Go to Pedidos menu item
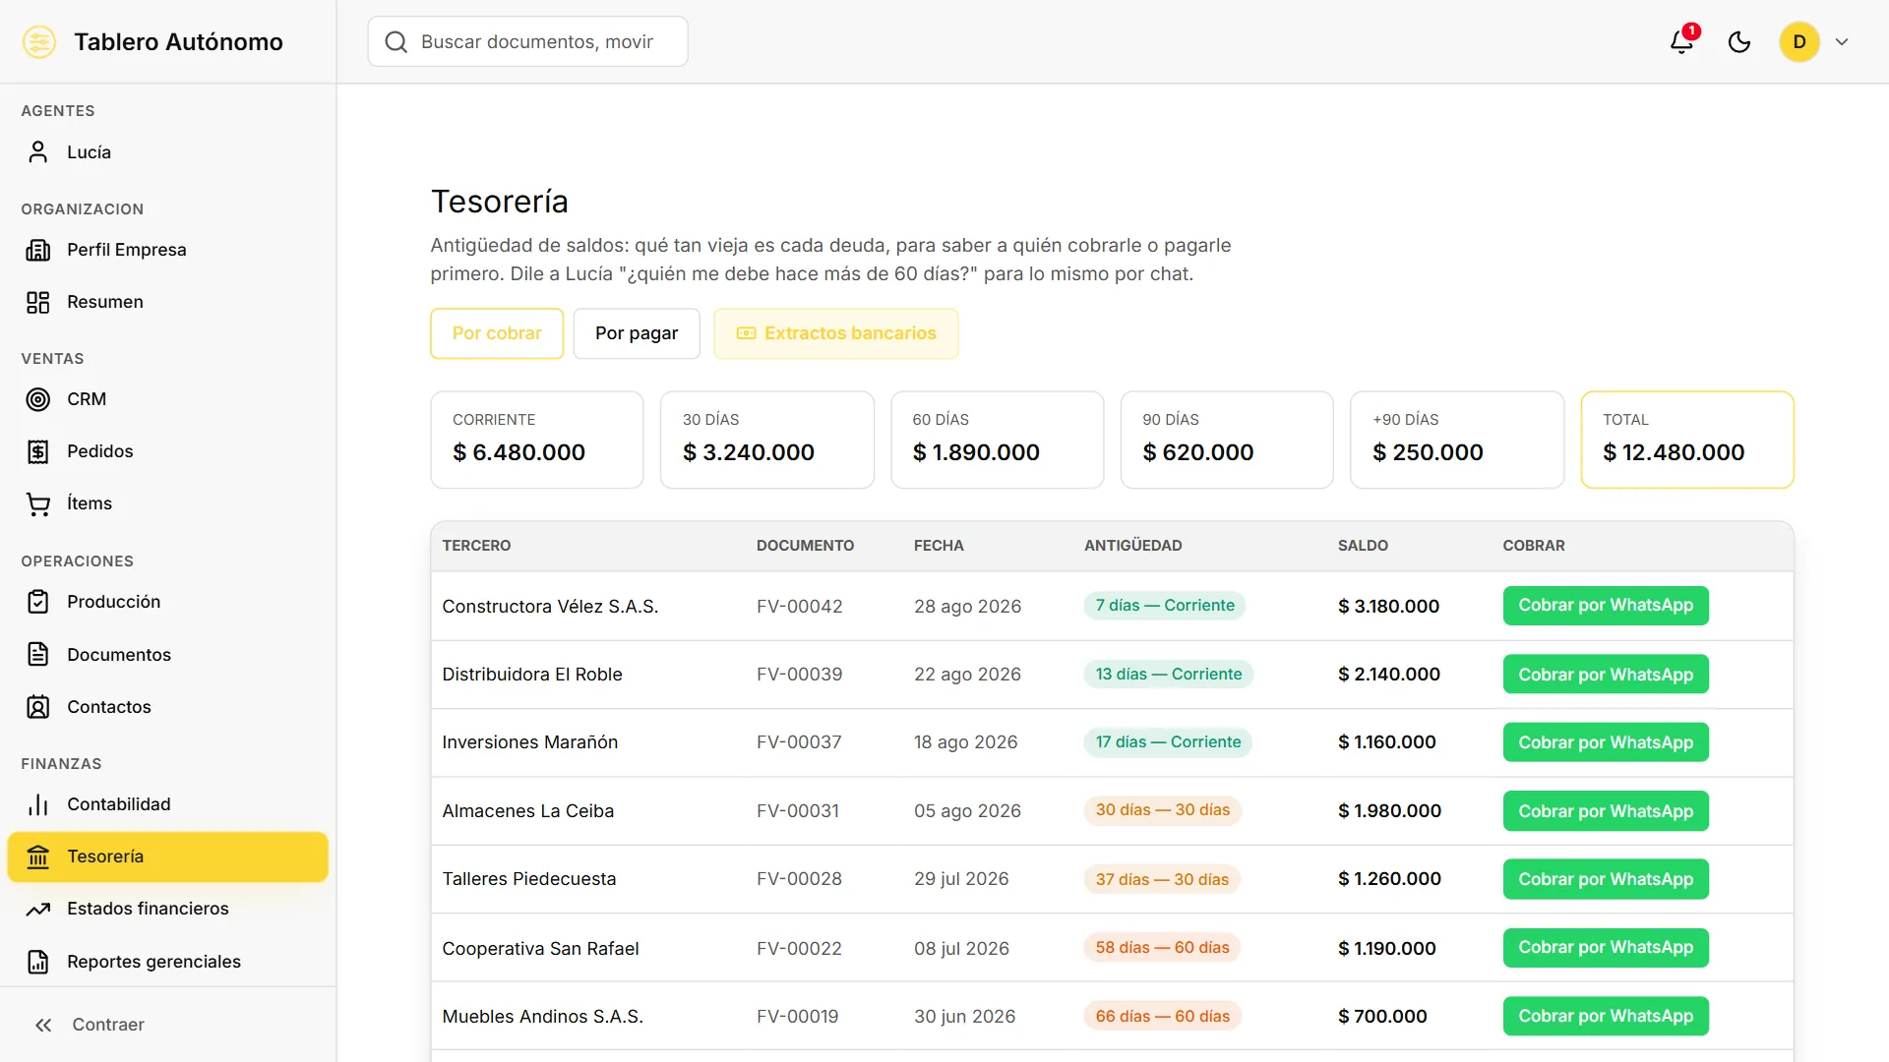The width and height of the screenshot is (1889, 1062). tap(167, 451)
